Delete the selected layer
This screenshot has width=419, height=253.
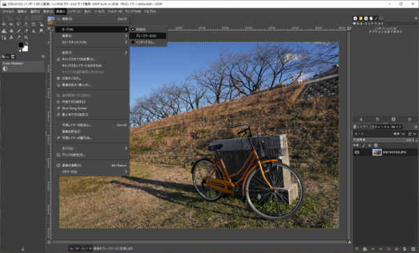[413, 249]
